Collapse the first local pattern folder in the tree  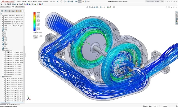click(x=1, y=50)
